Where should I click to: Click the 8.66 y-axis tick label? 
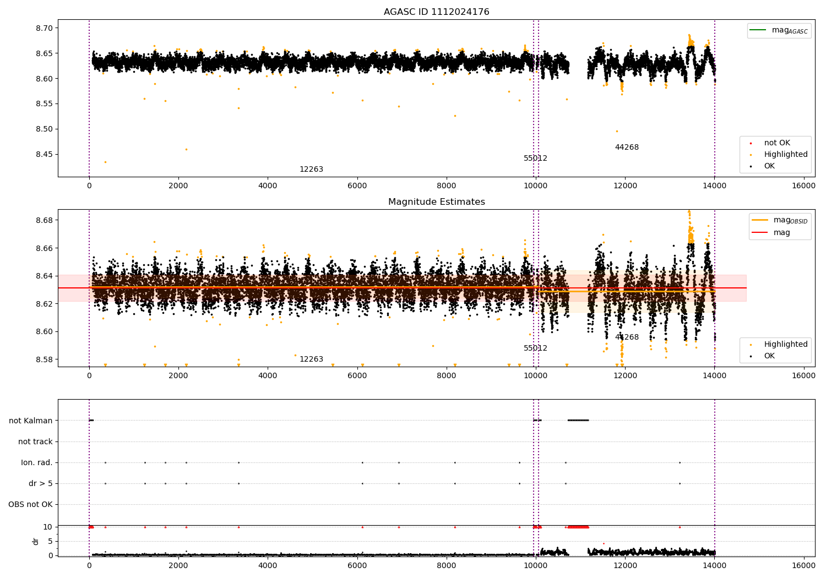[44, 248]
